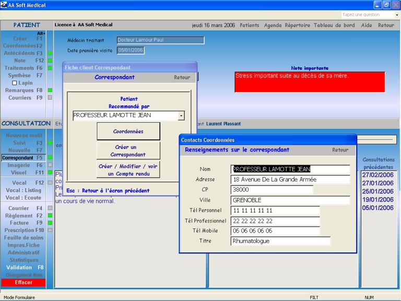Click Créer un Correspondant button
401x301 pixels.
click(128, 150)
